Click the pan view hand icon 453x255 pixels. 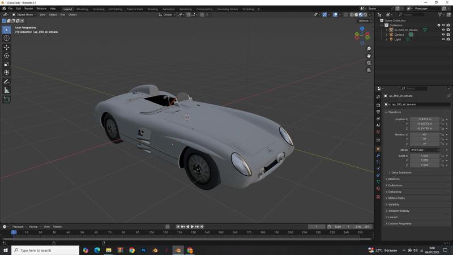369,56
